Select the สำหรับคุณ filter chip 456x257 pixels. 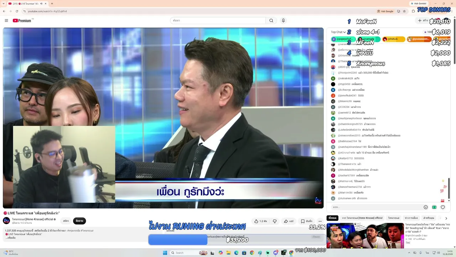click(x=429, y=218)
